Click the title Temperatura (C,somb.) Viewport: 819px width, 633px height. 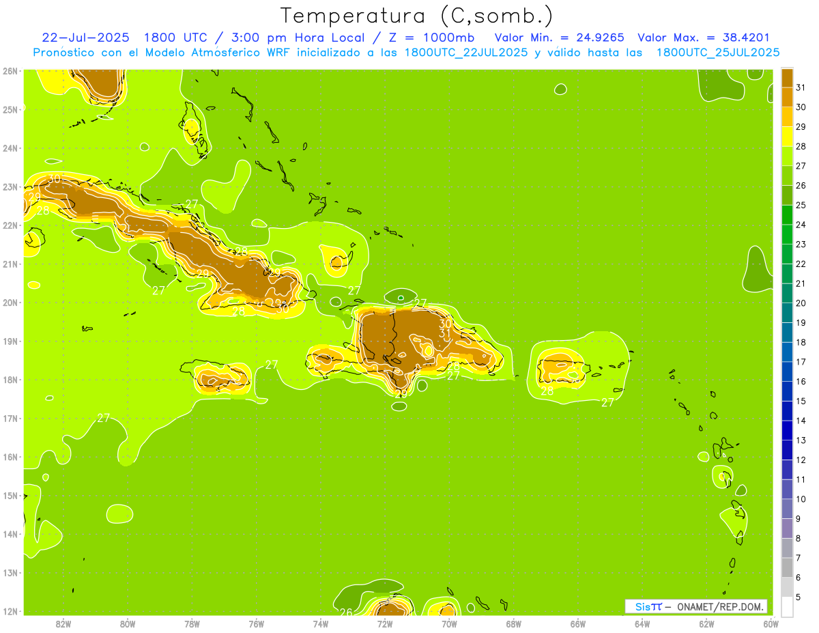tap(416, 16)
